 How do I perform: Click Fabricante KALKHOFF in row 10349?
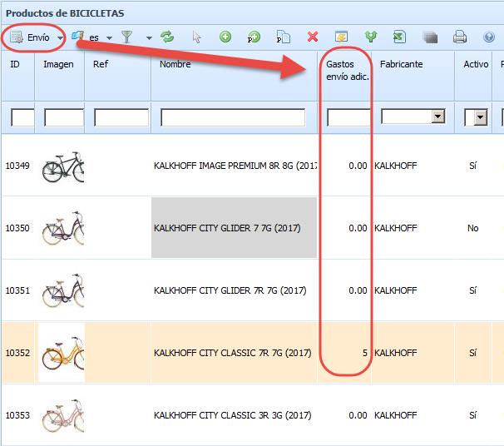(395, 166)
